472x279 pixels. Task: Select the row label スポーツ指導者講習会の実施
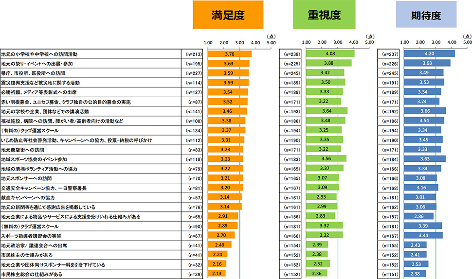[31, 236]
